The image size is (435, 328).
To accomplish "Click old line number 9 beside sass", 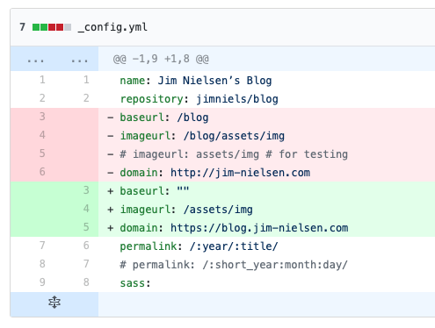I will (42, 282).
